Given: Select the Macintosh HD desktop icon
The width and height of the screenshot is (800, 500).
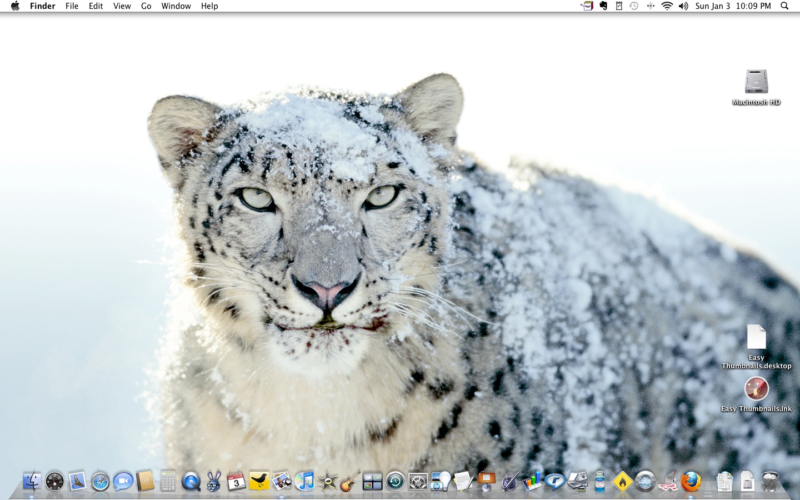Looking at the screenshot, I should click(x=756, y=82).
